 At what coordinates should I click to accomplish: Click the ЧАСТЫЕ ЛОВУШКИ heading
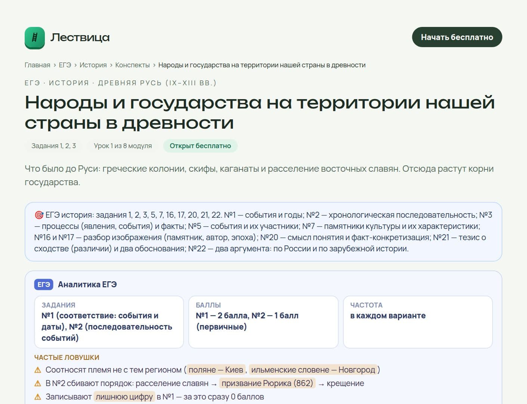pyautogui.click(x=67, y=358)
